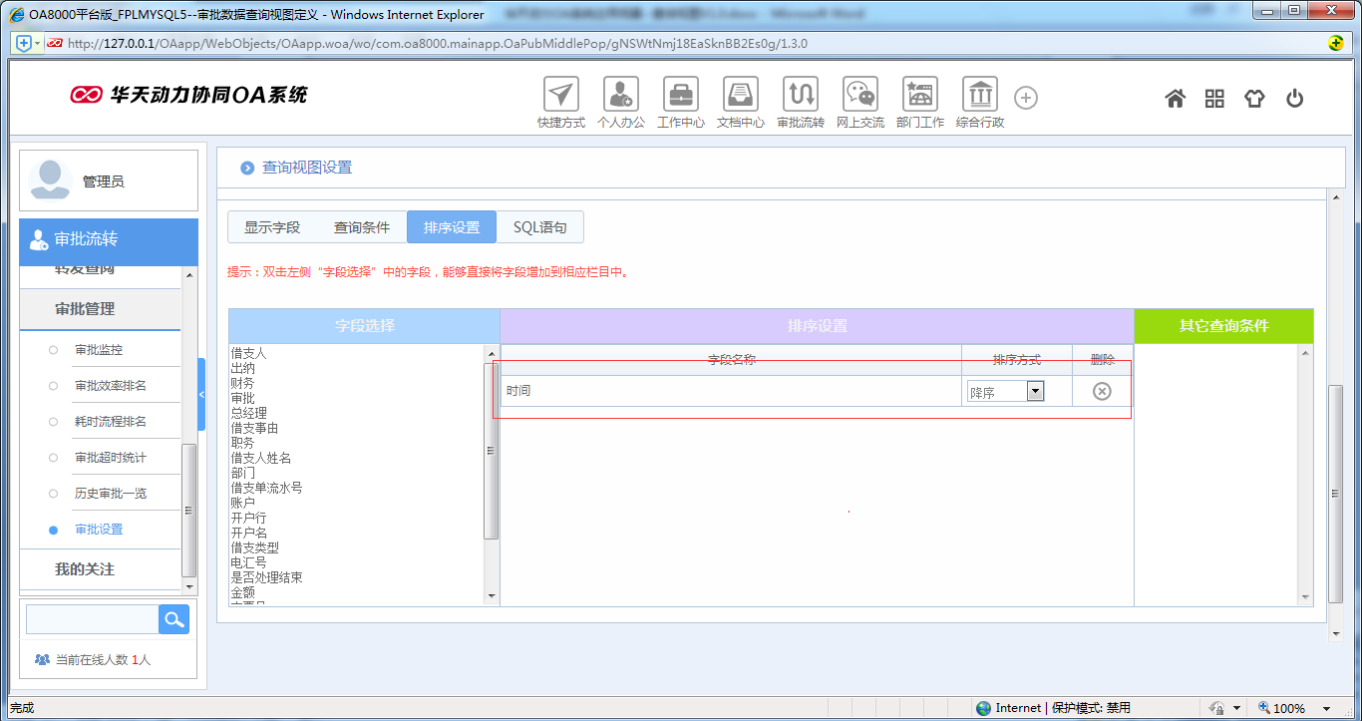Open the 降序 sort order dropdown
This screenshot has width=1362, height=721.
point(1035,391)
